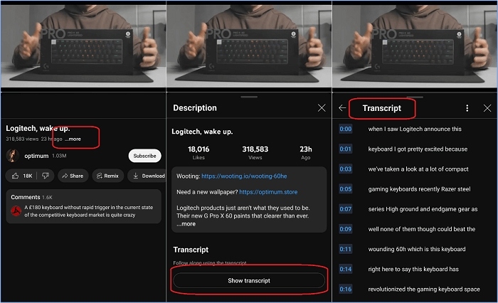Tap the Share arrow button
Viewport: 498px width, 303px height.
tap(71, 176)
